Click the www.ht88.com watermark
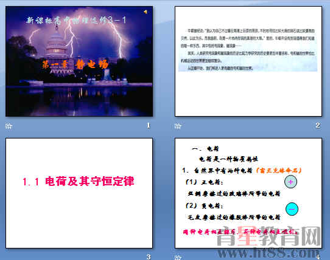 (269, 253)
